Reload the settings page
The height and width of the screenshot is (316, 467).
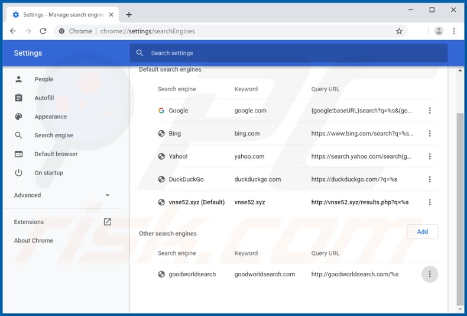click(x=43, y=31)
